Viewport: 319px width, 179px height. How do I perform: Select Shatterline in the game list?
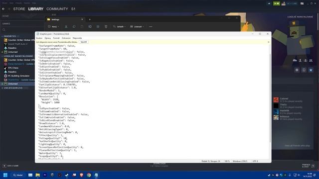pyautogui.click(x=19, y=80)
